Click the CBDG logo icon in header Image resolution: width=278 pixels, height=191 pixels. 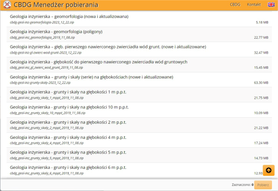(x=7, y=5)
